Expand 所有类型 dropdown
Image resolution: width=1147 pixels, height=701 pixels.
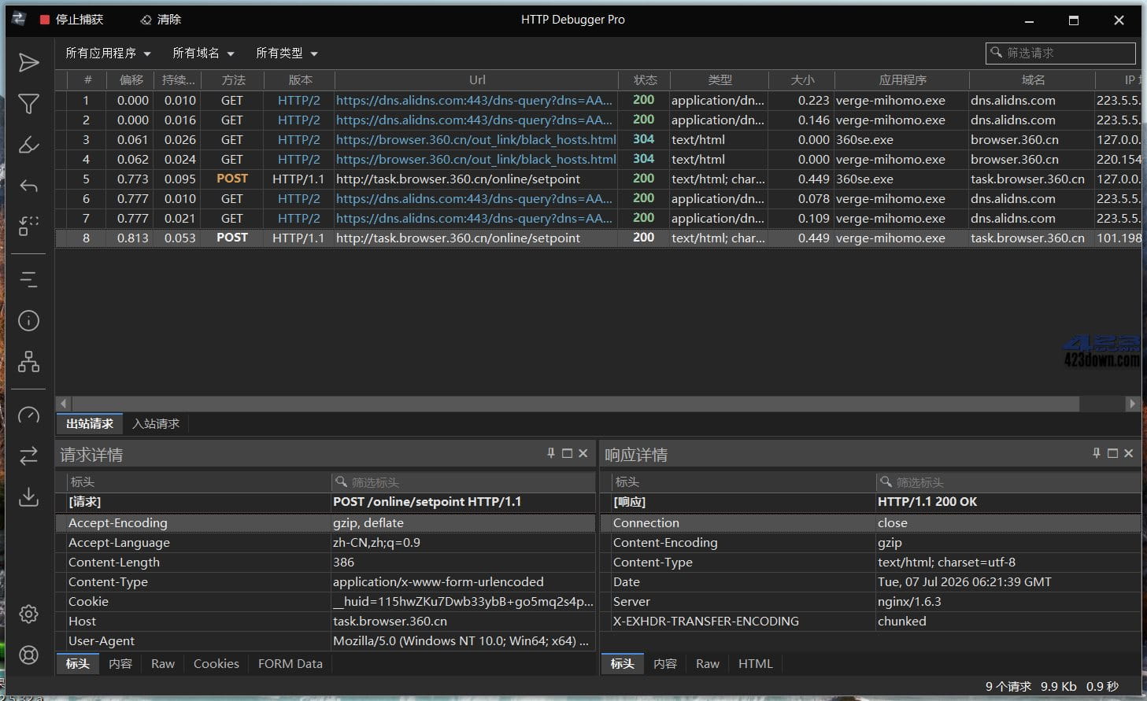287,53
